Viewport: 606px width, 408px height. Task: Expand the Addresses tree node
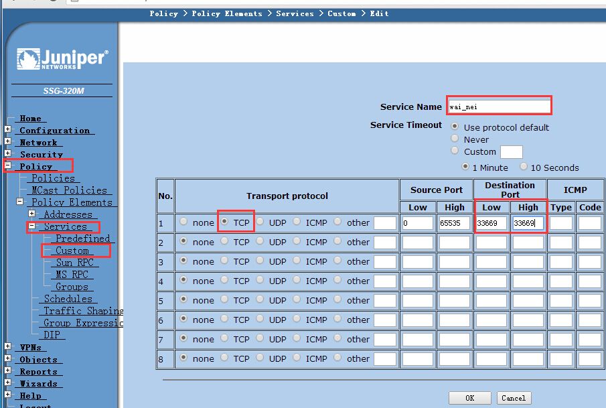tap(31, 214)
